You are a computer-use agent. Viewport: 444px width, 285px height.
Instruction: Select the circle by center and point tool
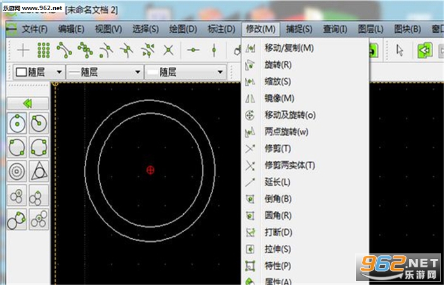coord(17,123)
